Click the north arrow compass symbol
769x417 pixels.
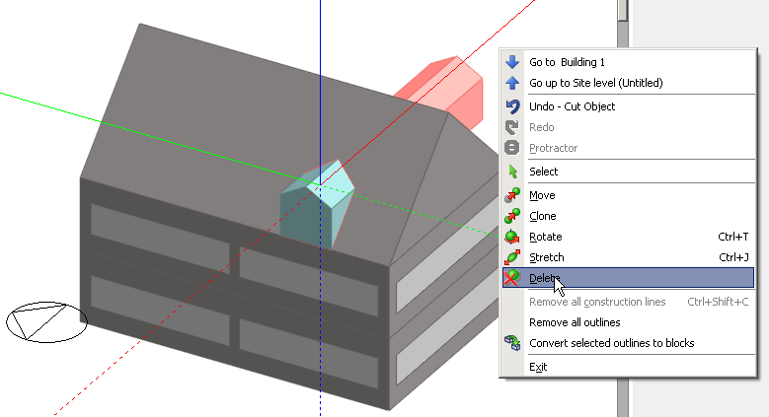(x=46, y=321)
